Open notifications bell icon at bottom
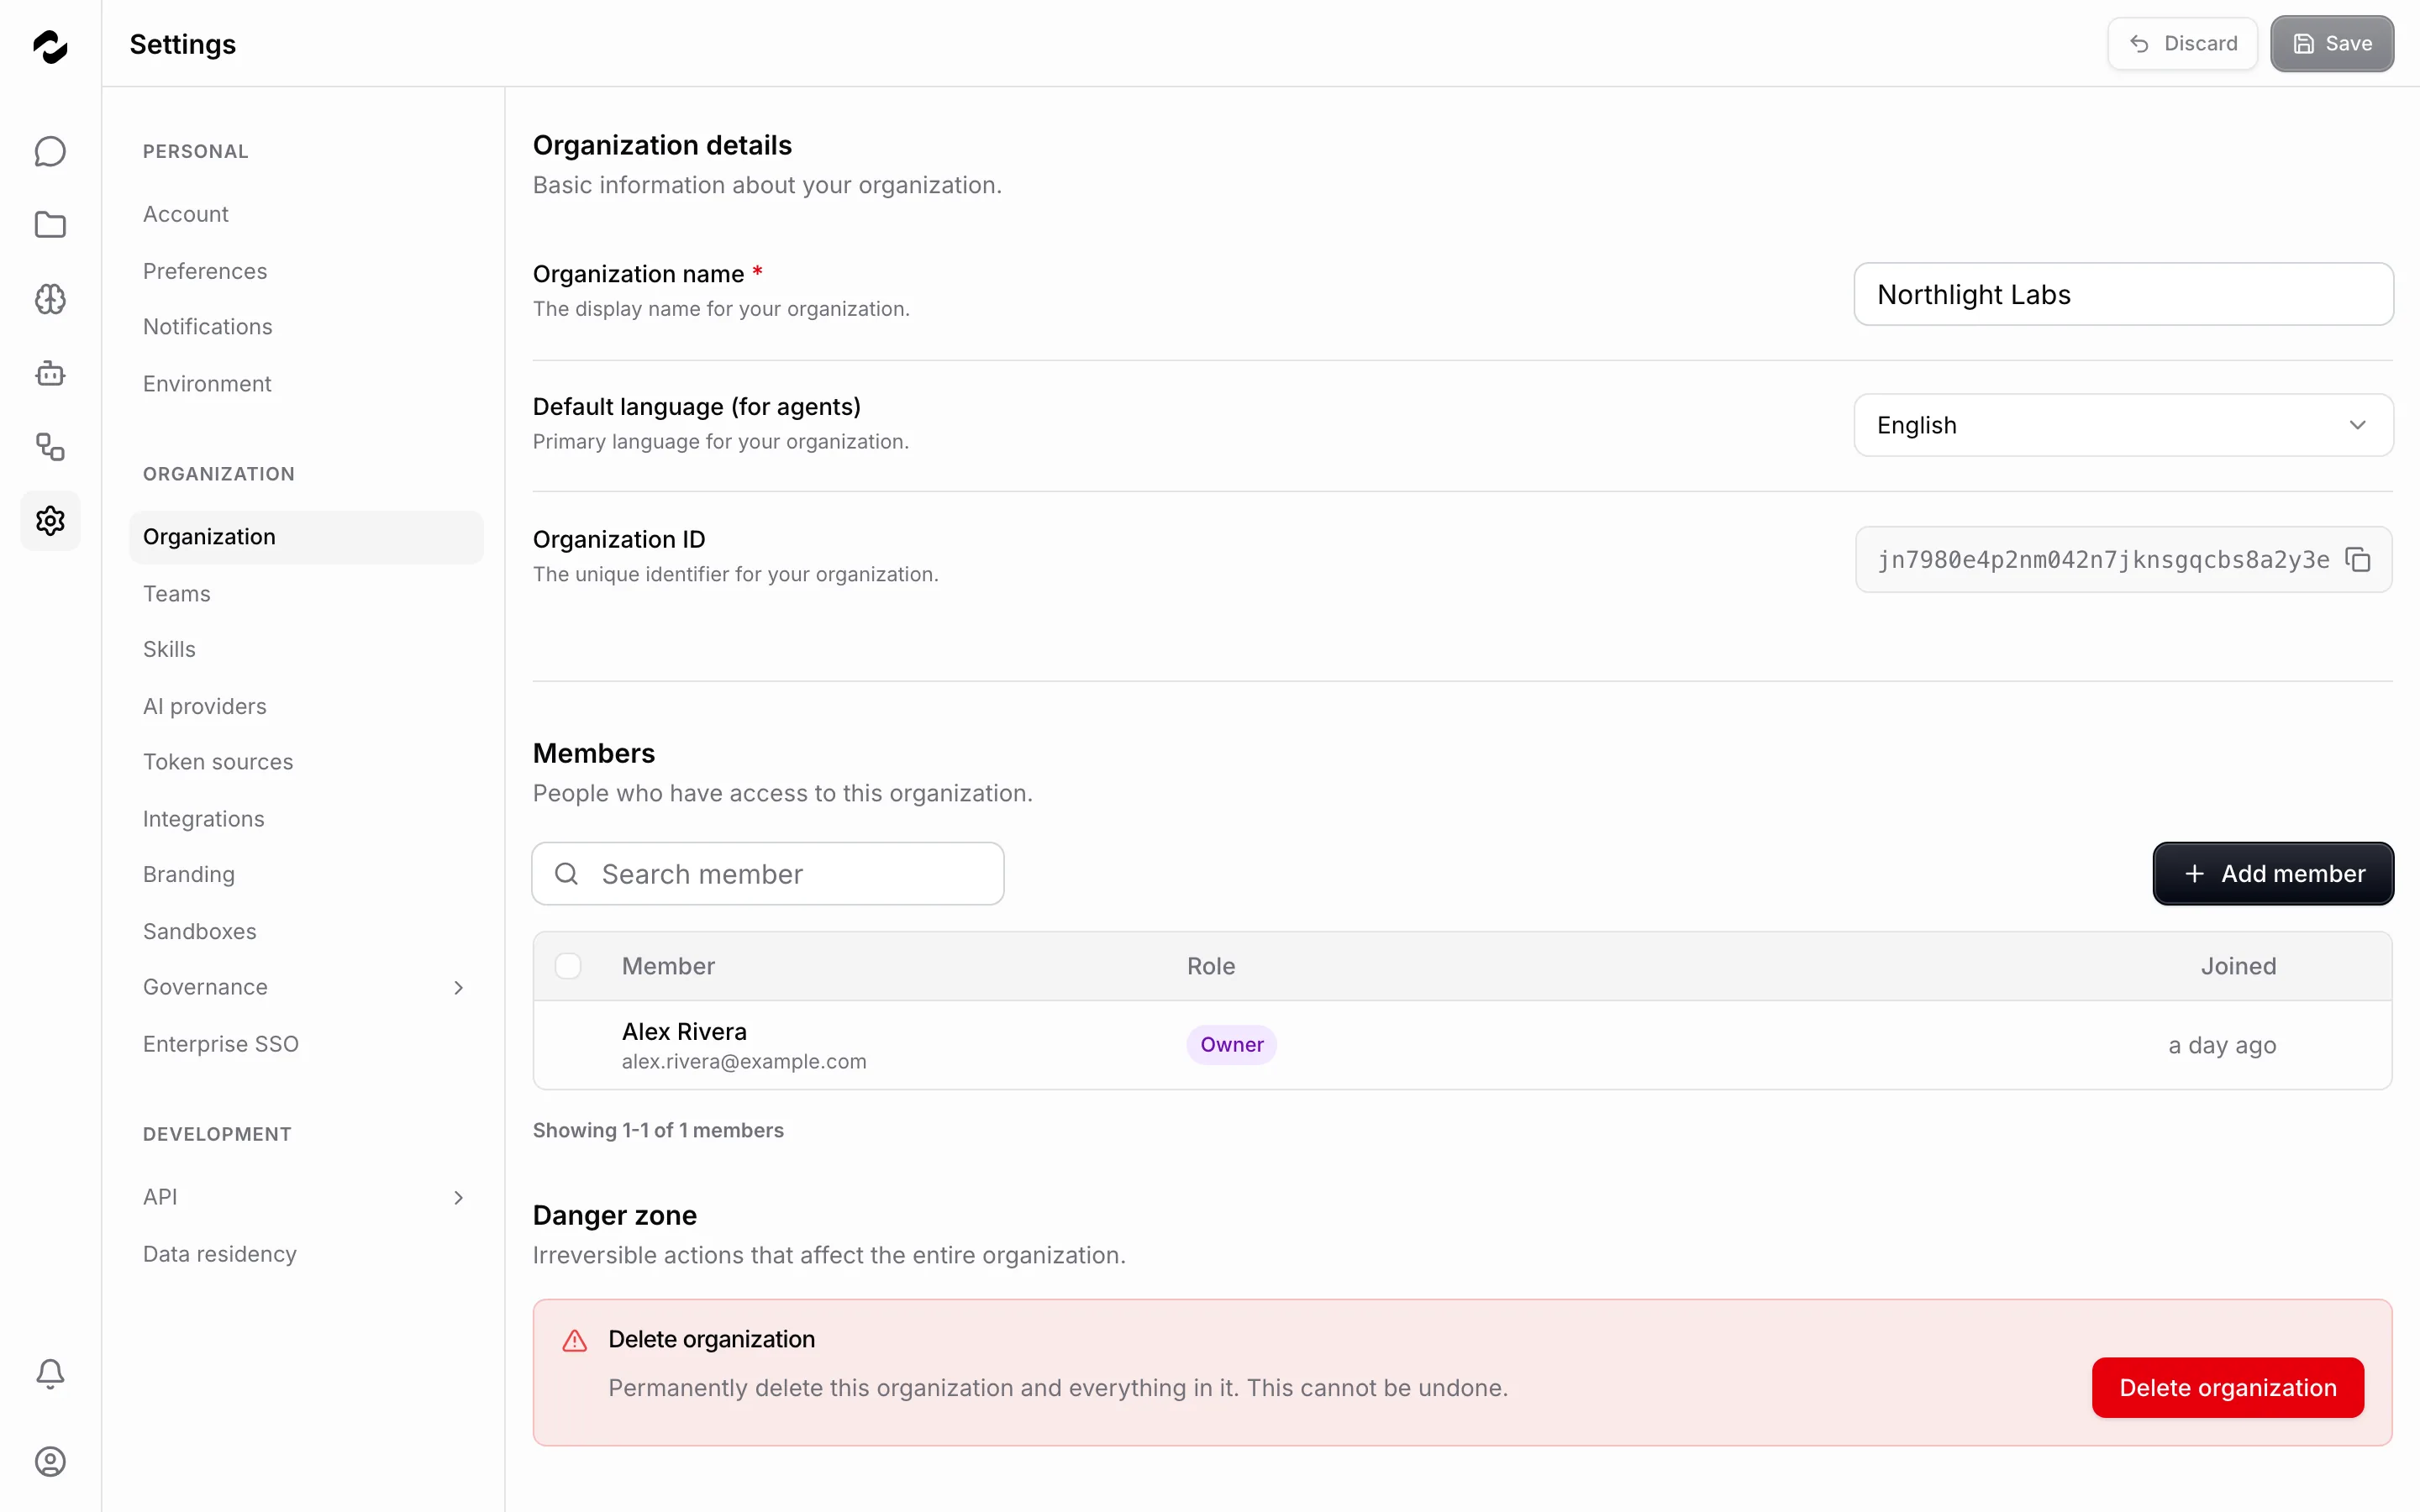The width and height of the screenshot is (2420, 1512). (x=50, y=1373)
